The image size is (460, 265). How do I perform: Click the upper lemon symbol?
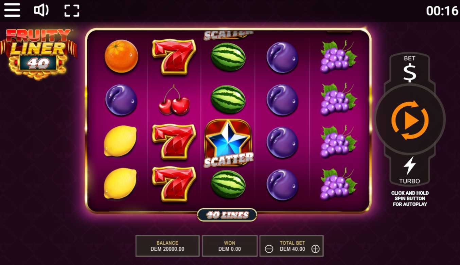[x=120, y=141]
